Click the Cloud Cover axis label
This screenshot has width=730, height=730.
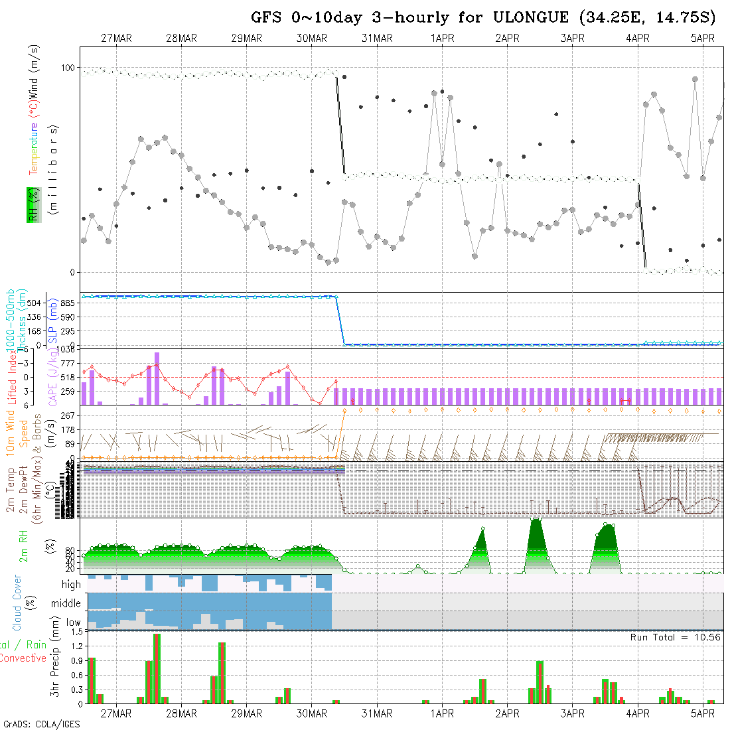pyautogui.click(x=17, y=603)
